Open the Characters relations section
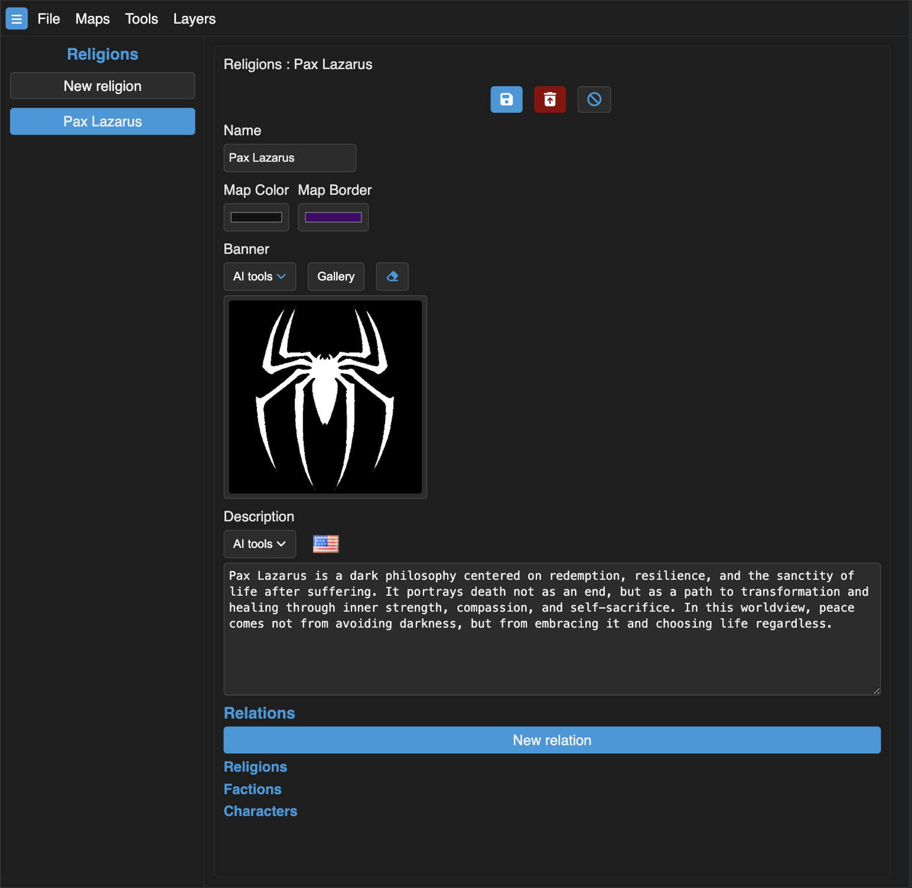 click(x=260, y=811)
